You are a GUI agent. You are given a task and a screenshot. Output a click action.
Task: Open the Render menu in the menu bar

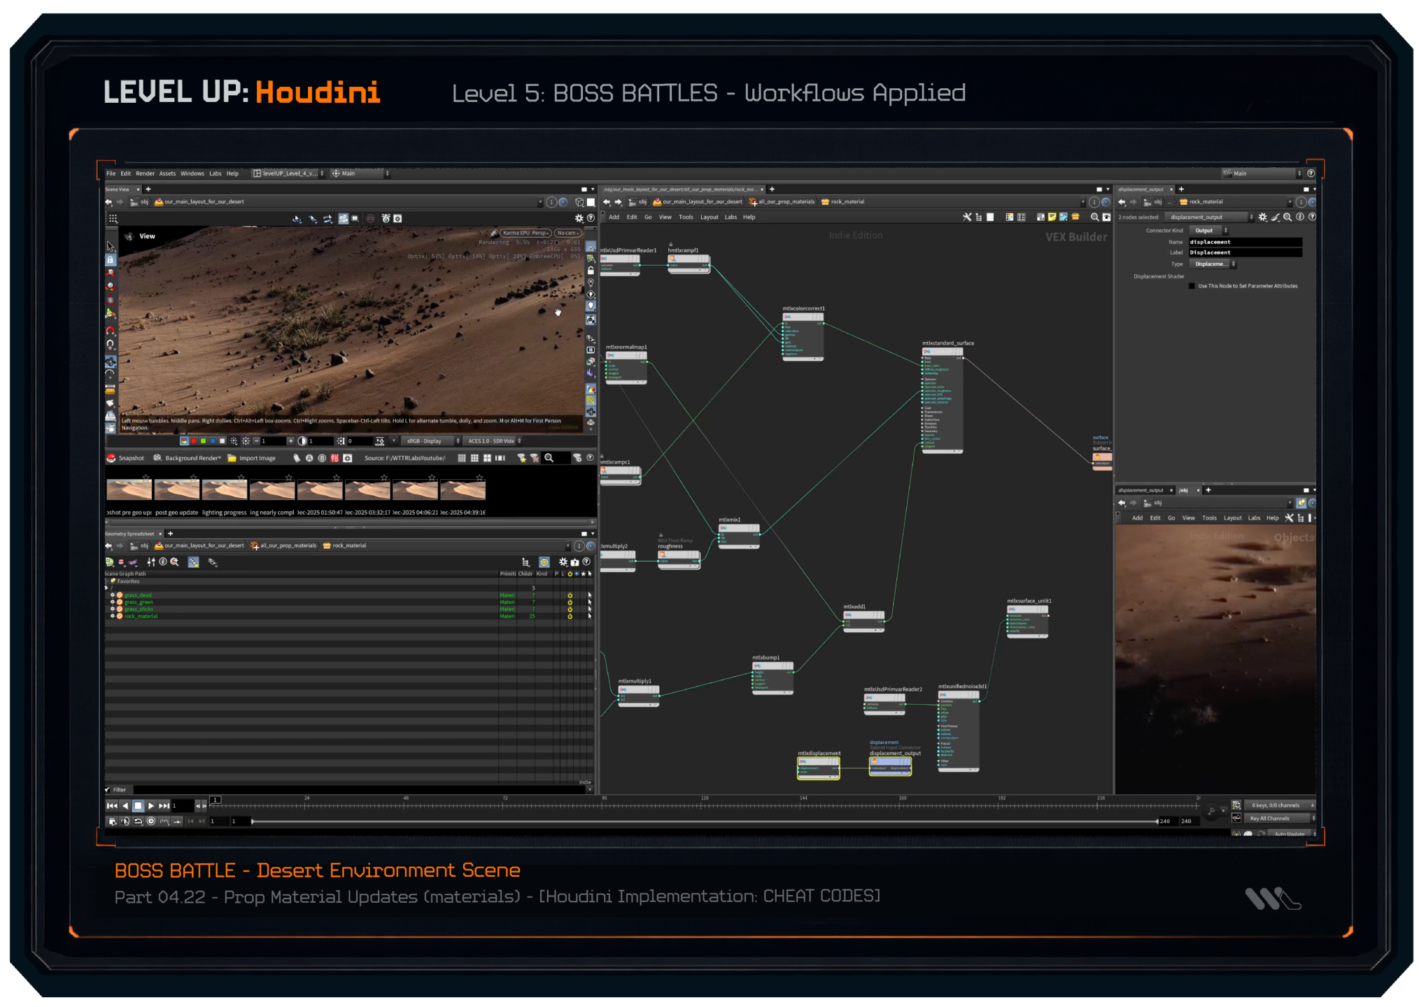(x=145, y=173)
